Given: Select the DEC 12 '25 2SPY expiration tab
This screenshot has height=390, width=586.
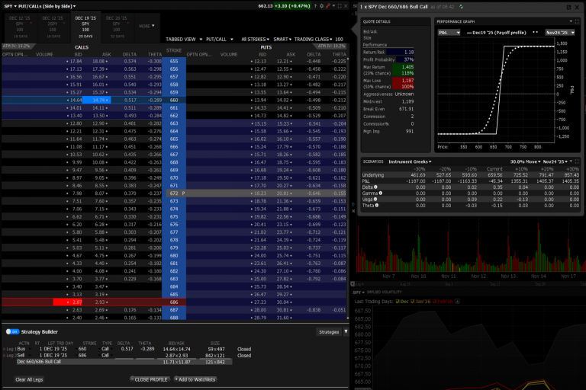Looking at the screenshot, I should click(53, 27).
